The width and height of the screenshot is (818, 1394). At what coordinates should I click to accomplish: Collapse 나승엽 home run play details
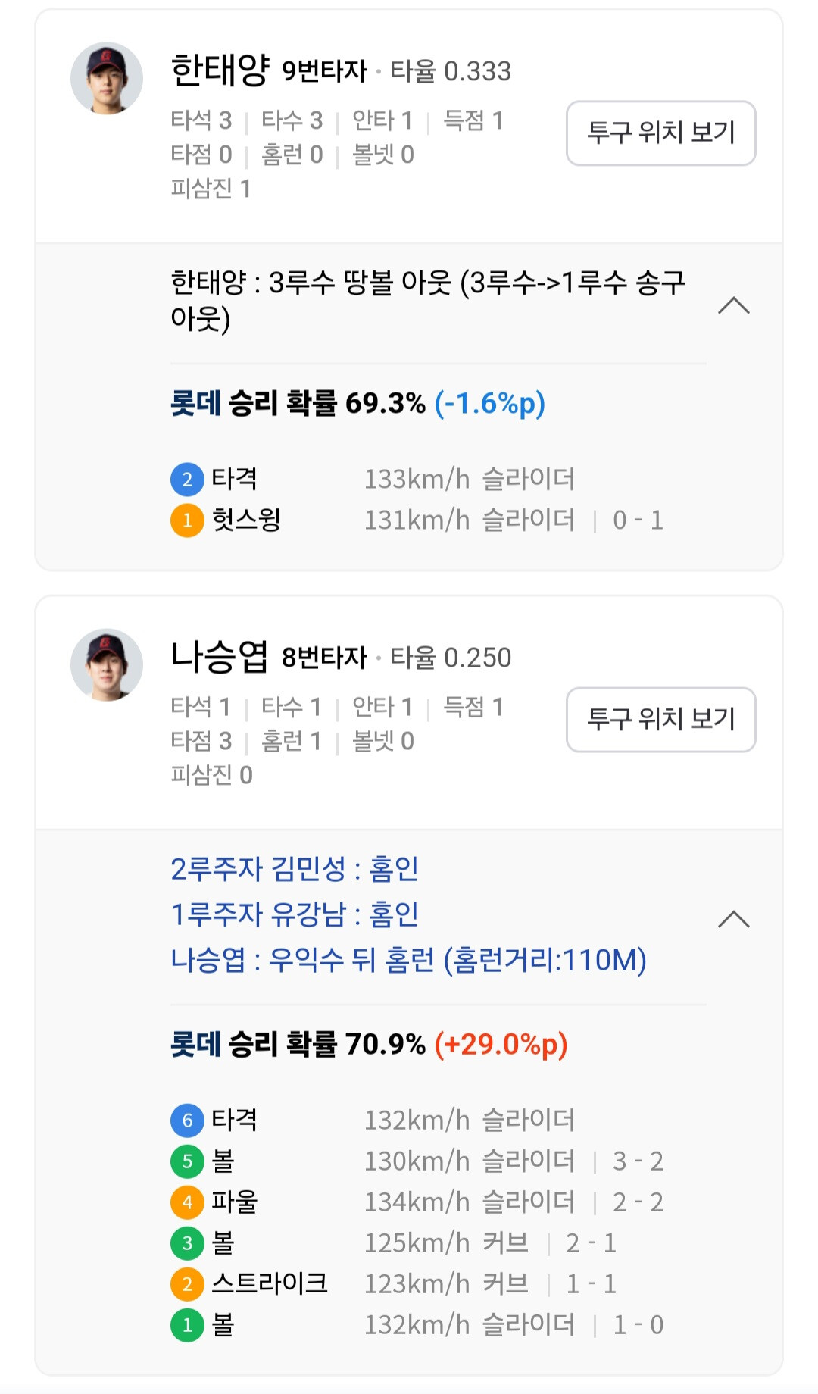[x=733, y=919]
